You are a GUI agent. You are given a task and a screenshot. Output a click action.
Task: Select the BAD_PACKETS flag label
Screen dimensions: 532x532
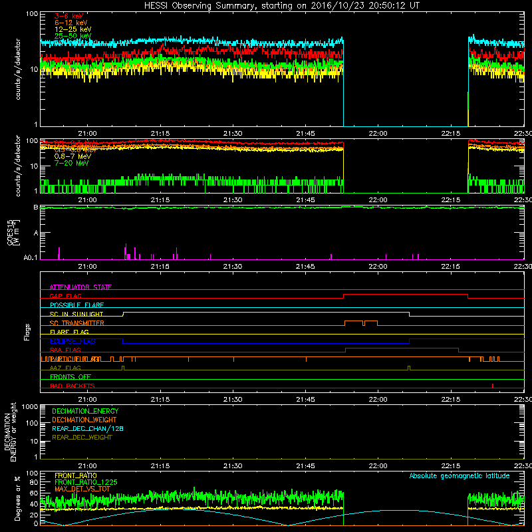pos(72,386)
